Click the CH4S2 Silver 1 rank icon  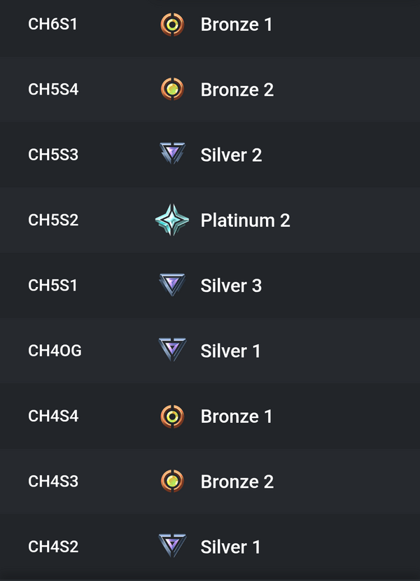(x=171, y=546)
